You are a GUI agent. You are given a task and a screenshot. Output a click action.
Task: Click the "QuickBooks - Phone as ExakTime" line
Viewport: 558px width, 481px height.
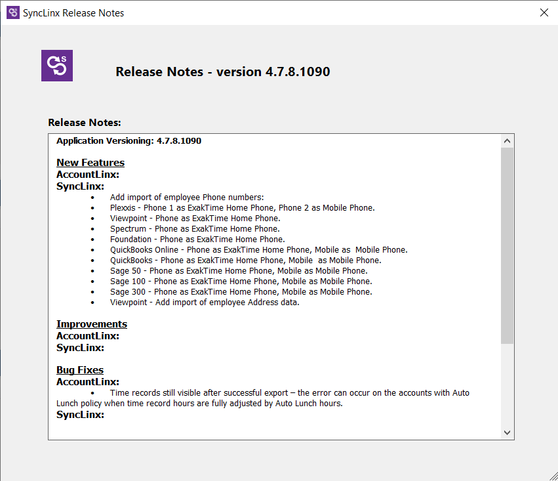point(245,261)
